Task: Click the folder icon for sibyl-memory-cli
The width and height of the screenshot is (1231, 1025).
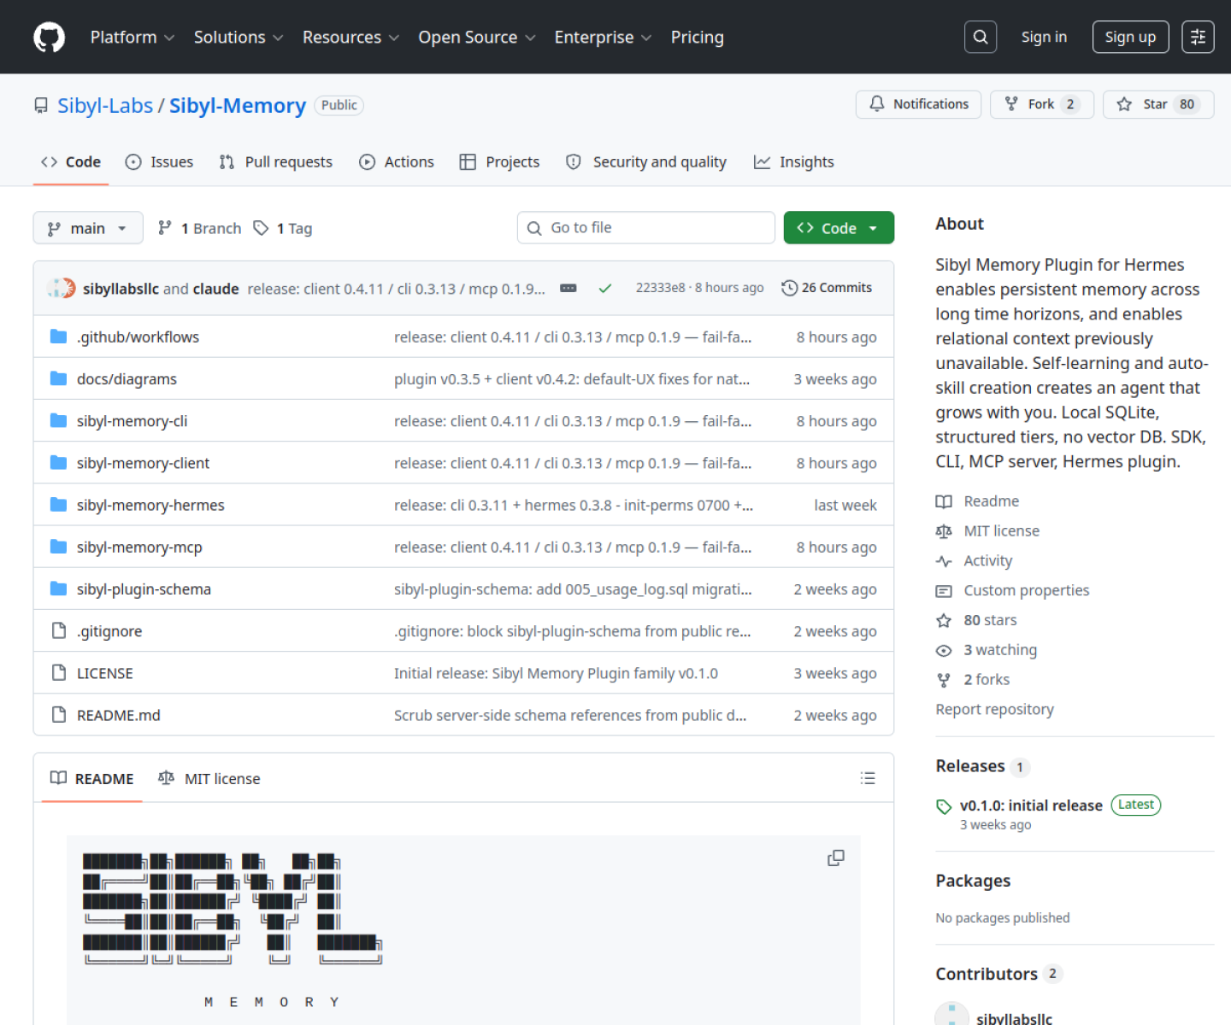Action: [58, 420]
